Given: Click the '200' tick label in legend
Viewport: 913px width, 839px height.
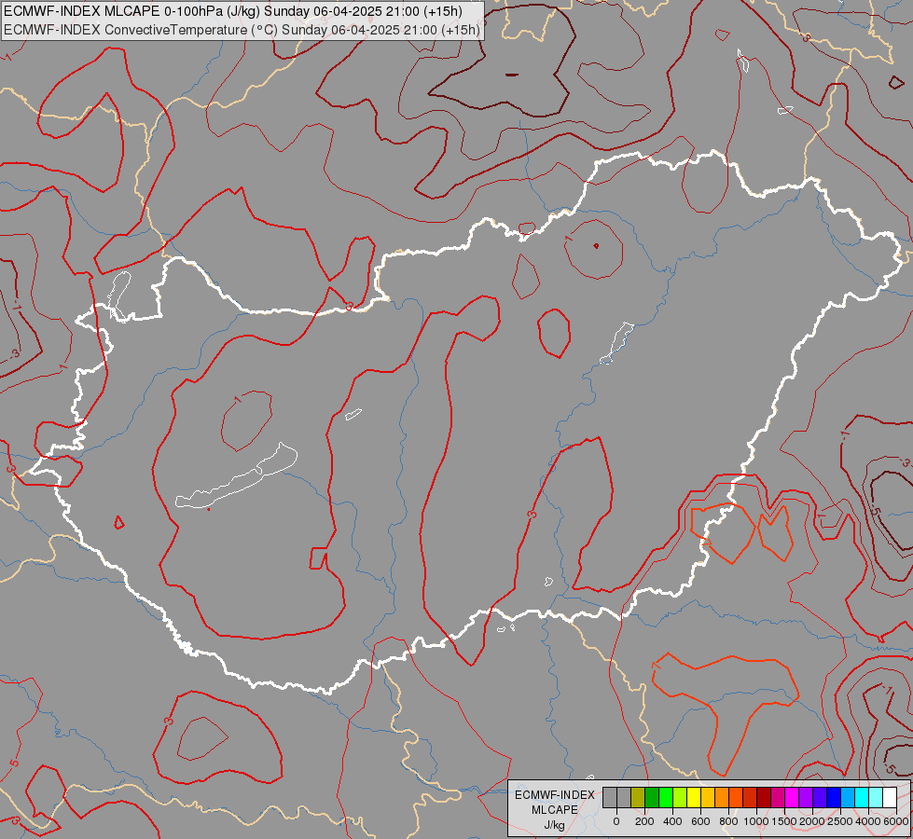Looking at the screenshot, I should pyautogui.click(x=644, y=821).
